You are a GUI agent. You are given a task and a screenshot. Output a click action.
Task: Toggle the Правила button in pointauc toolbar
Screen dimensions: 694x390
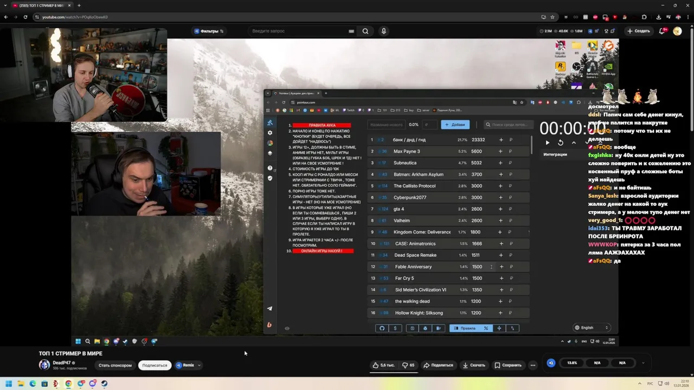465,328
